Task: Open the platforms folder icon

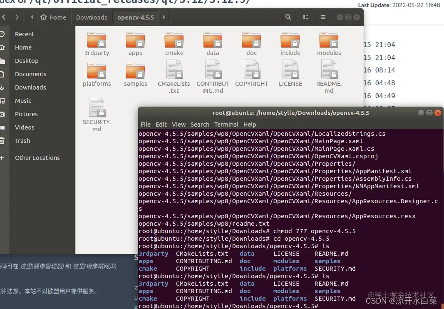Action: tap(97, 71)
